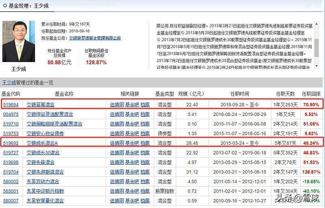The width and height of the screenshot is (325, 208).
Task: Open fund 东吴中证新兴指数
Action: pos(45,191)
